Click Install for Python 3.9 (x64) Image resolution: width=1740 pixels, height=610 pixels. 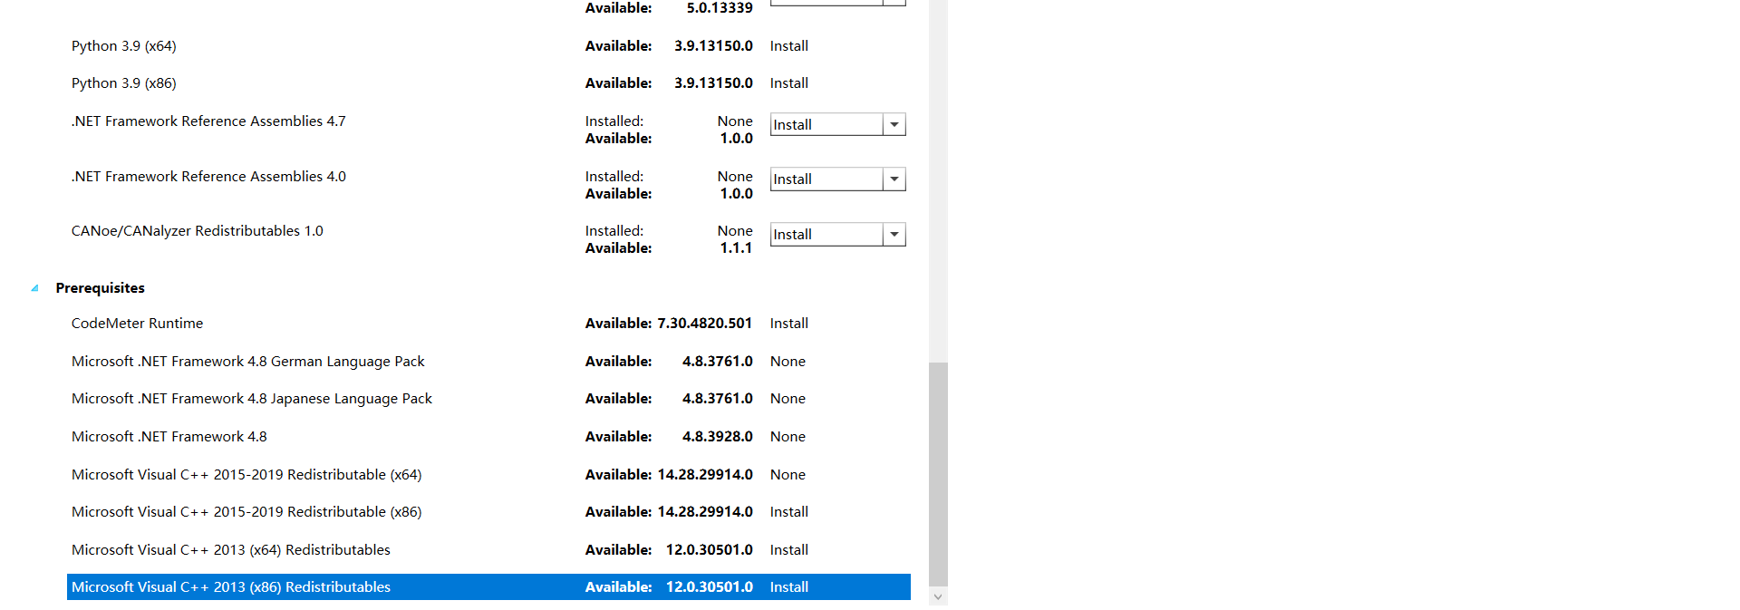tap(789, 46)
